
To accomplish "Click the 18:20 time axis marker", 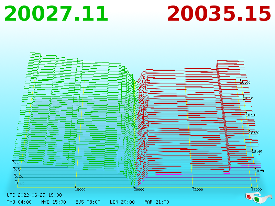I will click(x=251, y=115).
